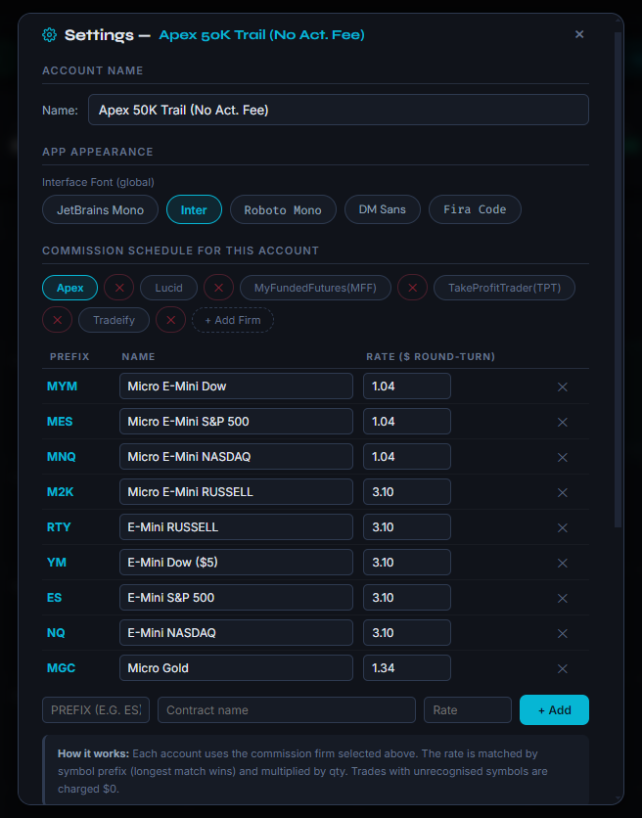Edit the RTY E-Mini RUSSELL name field
Screen dimensions: 642x818
[236, 526]
